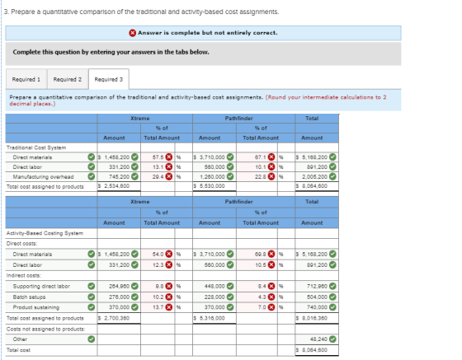462x360 pixels.
Task: Click red X beside Pathfinder 7.0 percent
Action: coord(271,307)
